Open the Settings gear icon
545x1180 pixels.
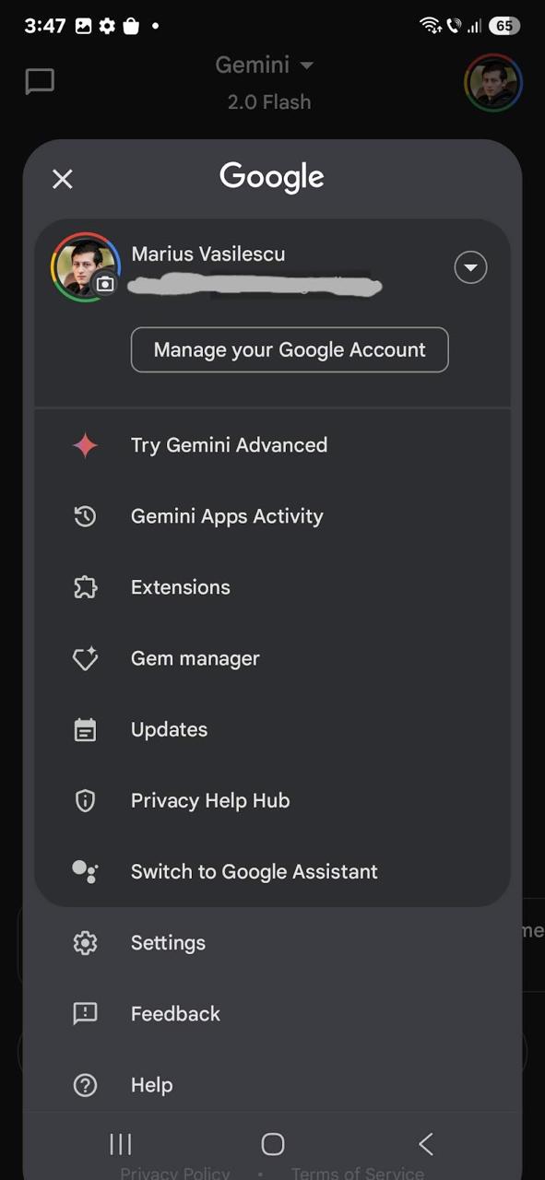[x=85, y=942]
